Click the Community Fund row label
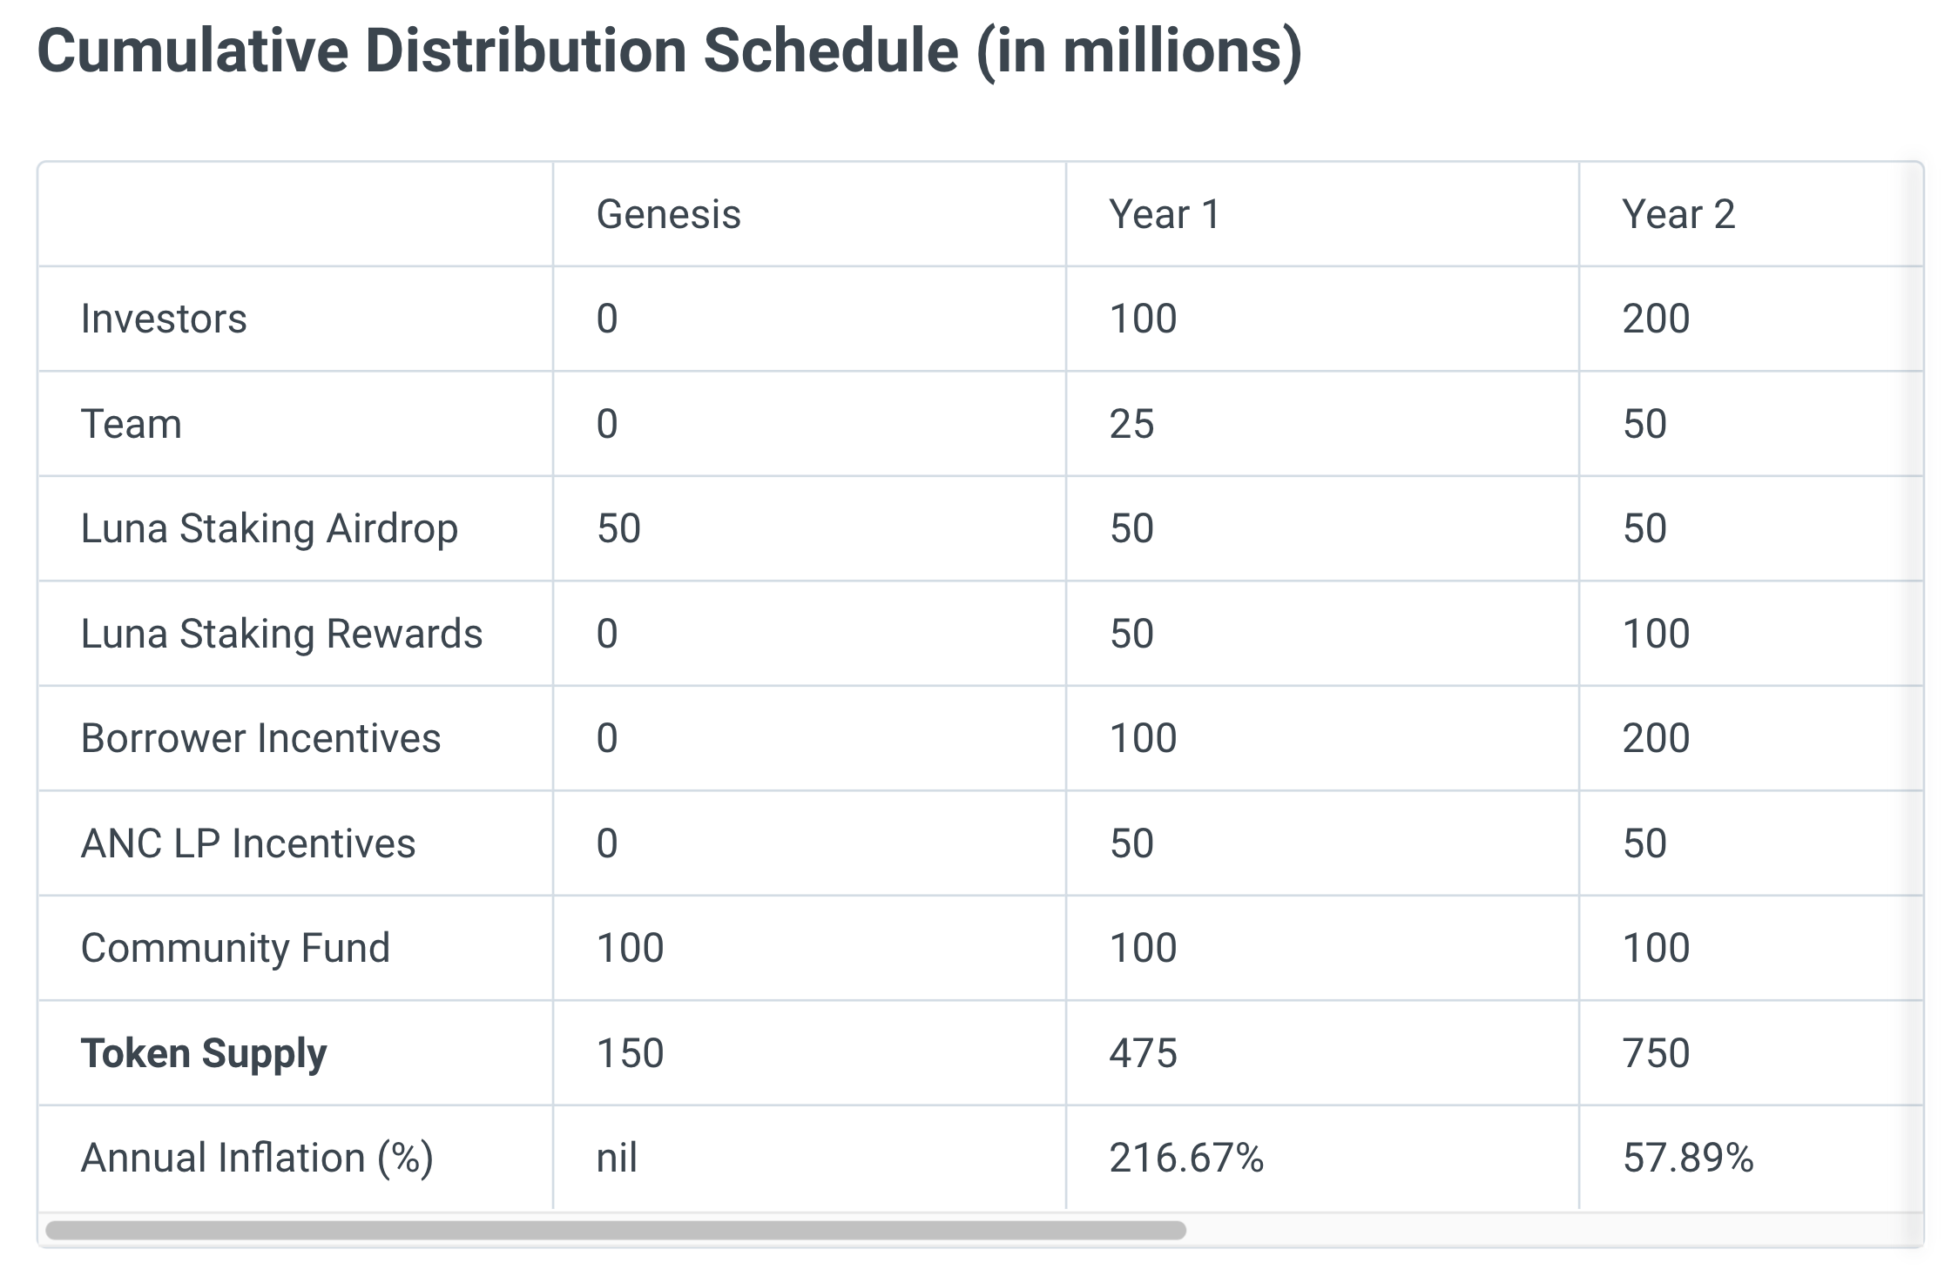1958x1283 pixels. click(235, 948)
